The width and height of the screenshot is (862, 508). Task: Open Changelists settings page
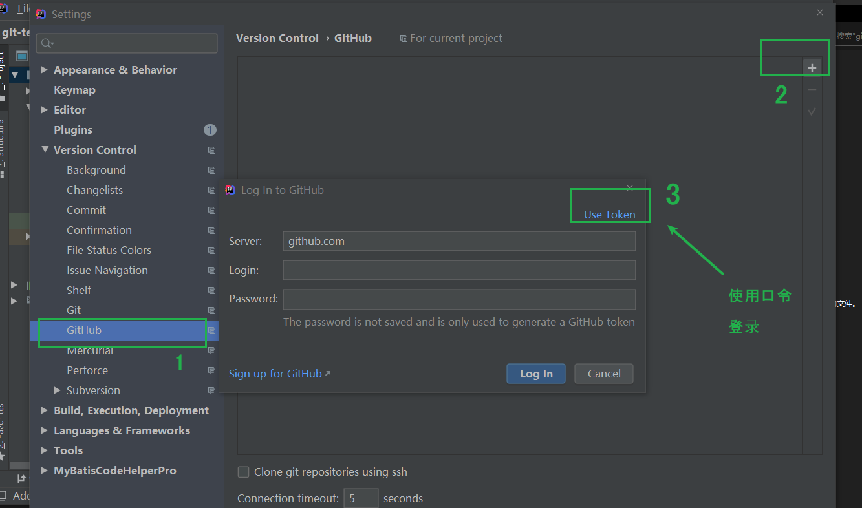tap(94, 190)
